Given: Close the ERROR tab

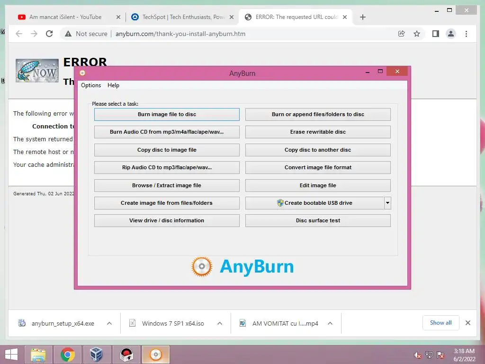Looking at the screenshot, I should (345, 18).
